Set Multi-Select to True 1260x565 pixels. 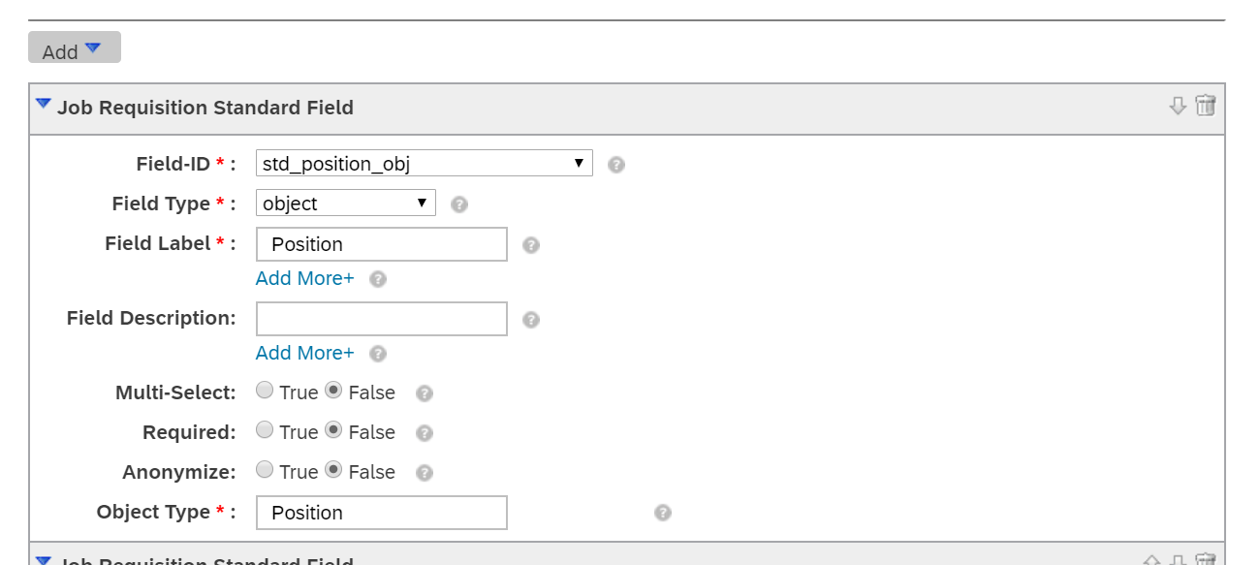[265, 391]
